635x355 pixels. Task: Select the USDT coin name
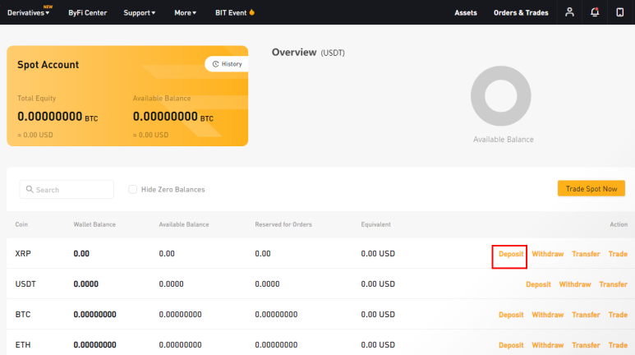[x=25, y=284]
